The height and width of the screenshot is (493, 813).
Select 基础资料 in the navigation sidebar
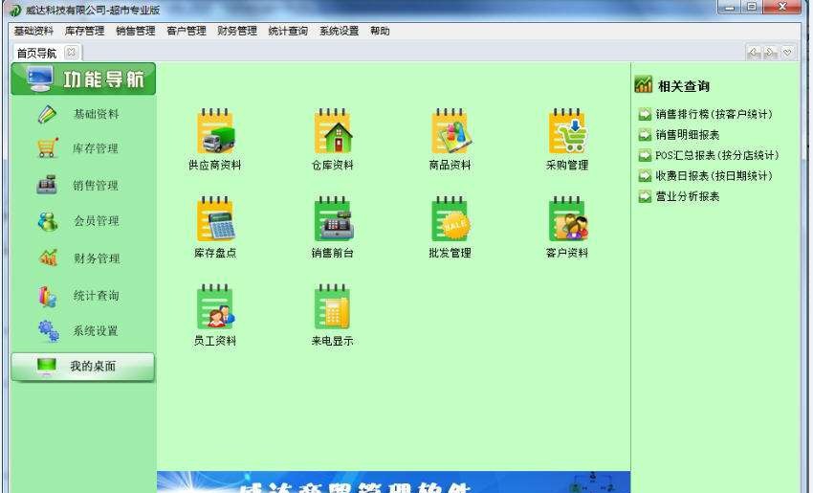77,114
